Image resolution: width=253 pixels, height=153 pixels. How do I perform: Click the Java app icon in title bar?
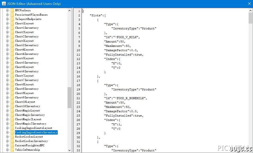[x=4, y=4]
